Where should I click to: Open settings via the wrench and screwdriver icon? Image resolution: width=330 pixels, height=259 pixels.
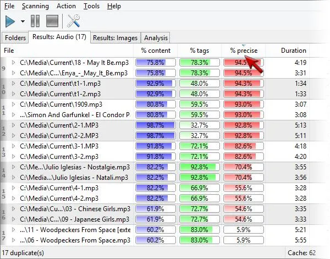tap(74, 21)
